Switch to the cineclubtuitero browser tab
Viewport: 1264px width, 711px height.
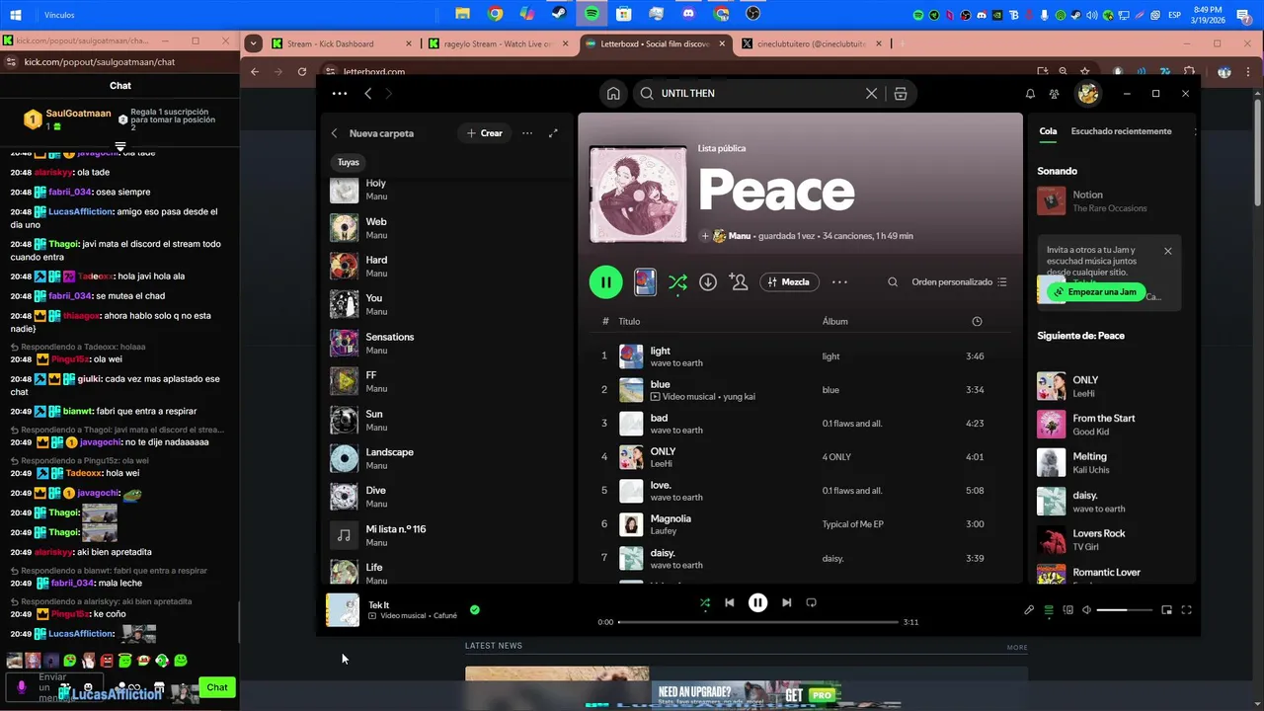810,43
